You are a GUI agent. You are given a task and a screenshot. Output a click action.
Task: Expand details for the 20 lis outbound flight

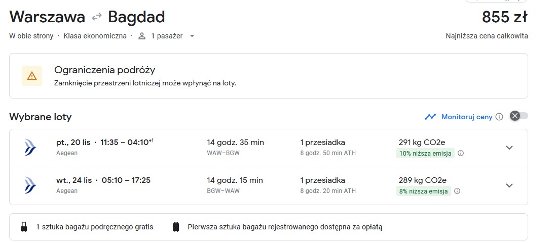509,148
